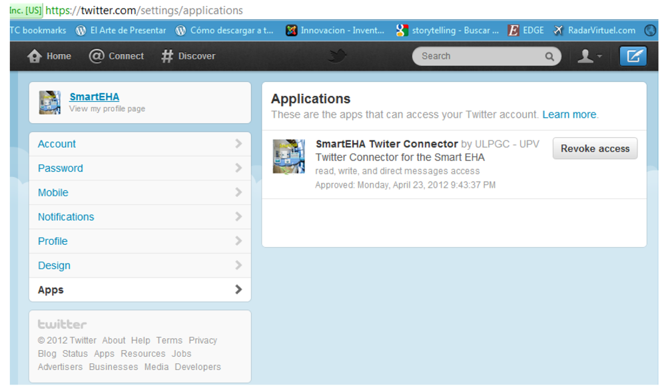Open the Discover navigation label
Screen dimensions: 666x392
point(196,56)
